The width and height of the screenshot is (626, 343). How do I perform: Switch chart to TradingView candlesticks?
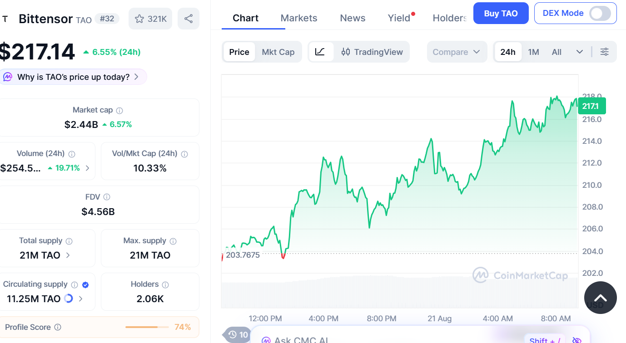(372, 52)
